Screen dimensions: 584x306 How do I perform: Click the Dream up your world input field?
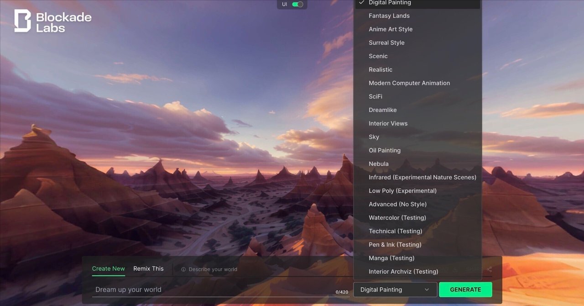[182, 290]
